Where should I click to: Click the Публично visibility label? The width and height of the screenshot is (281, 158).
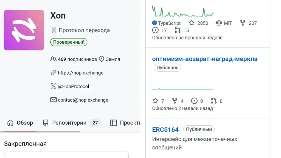pos(168,68)
